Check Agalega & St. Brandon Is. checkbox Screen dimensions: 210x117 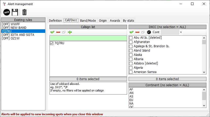(131, 46)
